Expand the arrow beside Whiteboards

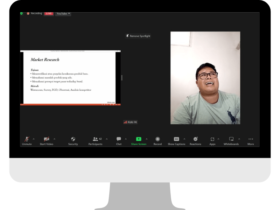point(239,139)
